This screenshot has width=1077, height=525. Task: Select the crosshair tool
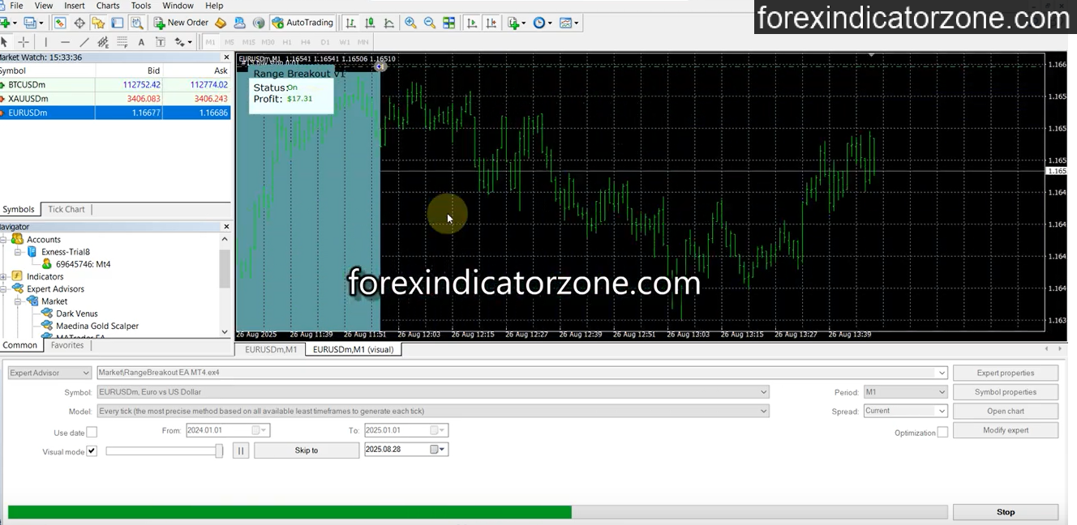click(24, 41)
